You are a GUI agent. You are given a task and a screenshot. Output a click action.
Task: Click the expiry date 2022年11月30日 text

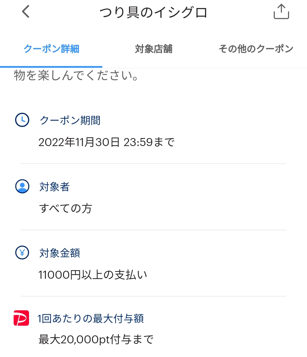tap(79, 142)
